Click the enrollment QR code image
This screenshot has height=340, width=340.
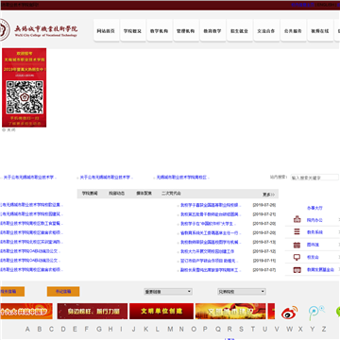(25, 97)
